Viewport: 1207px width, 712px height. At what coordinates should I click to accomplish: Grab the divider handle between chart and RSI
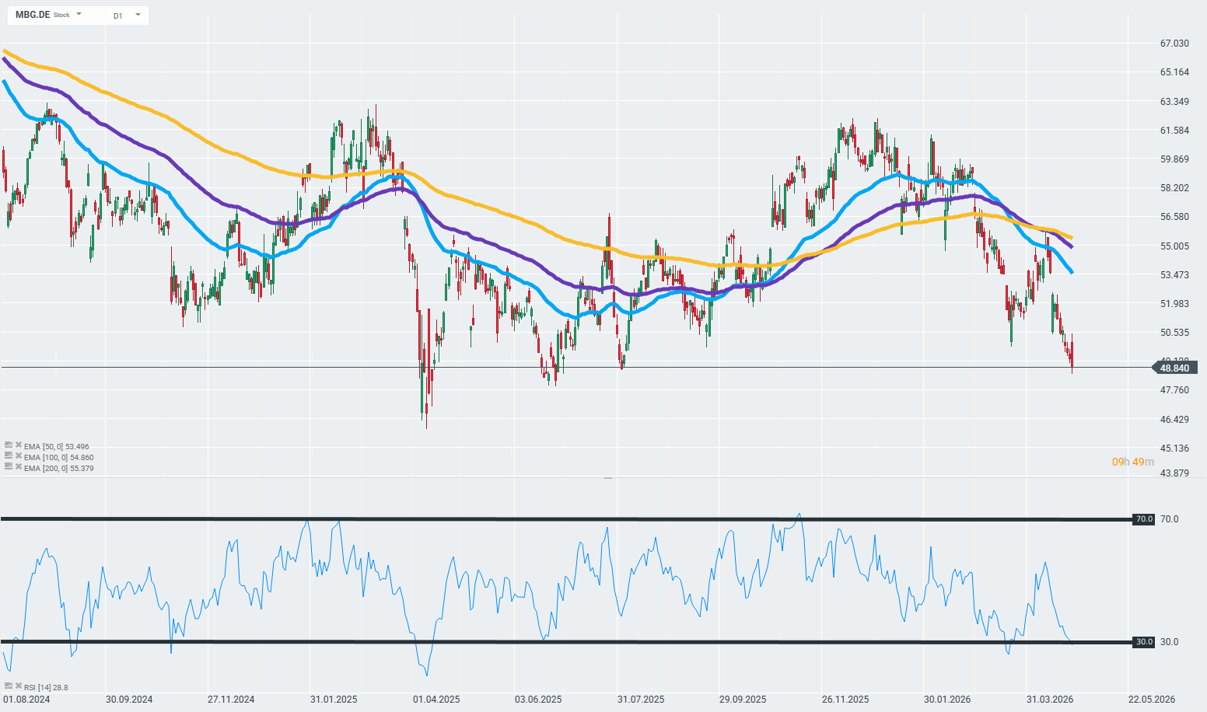(x=607, y=477)
